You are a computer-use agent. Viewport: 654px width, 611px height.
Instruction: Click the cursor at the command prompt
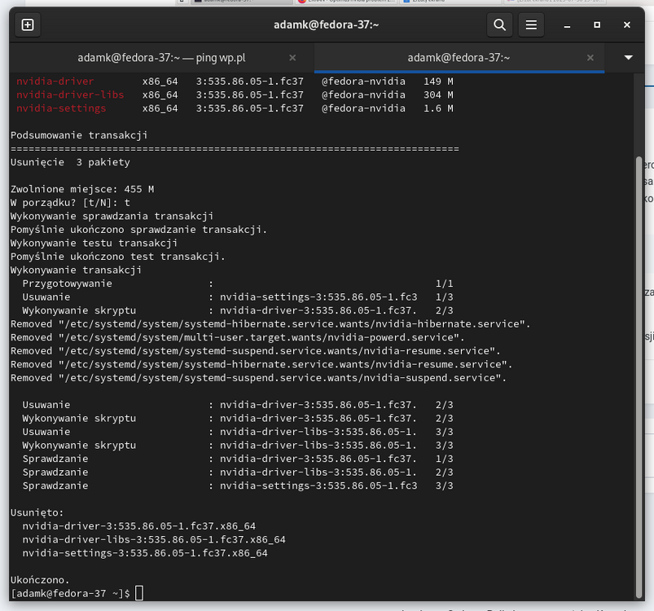[139, 593]
